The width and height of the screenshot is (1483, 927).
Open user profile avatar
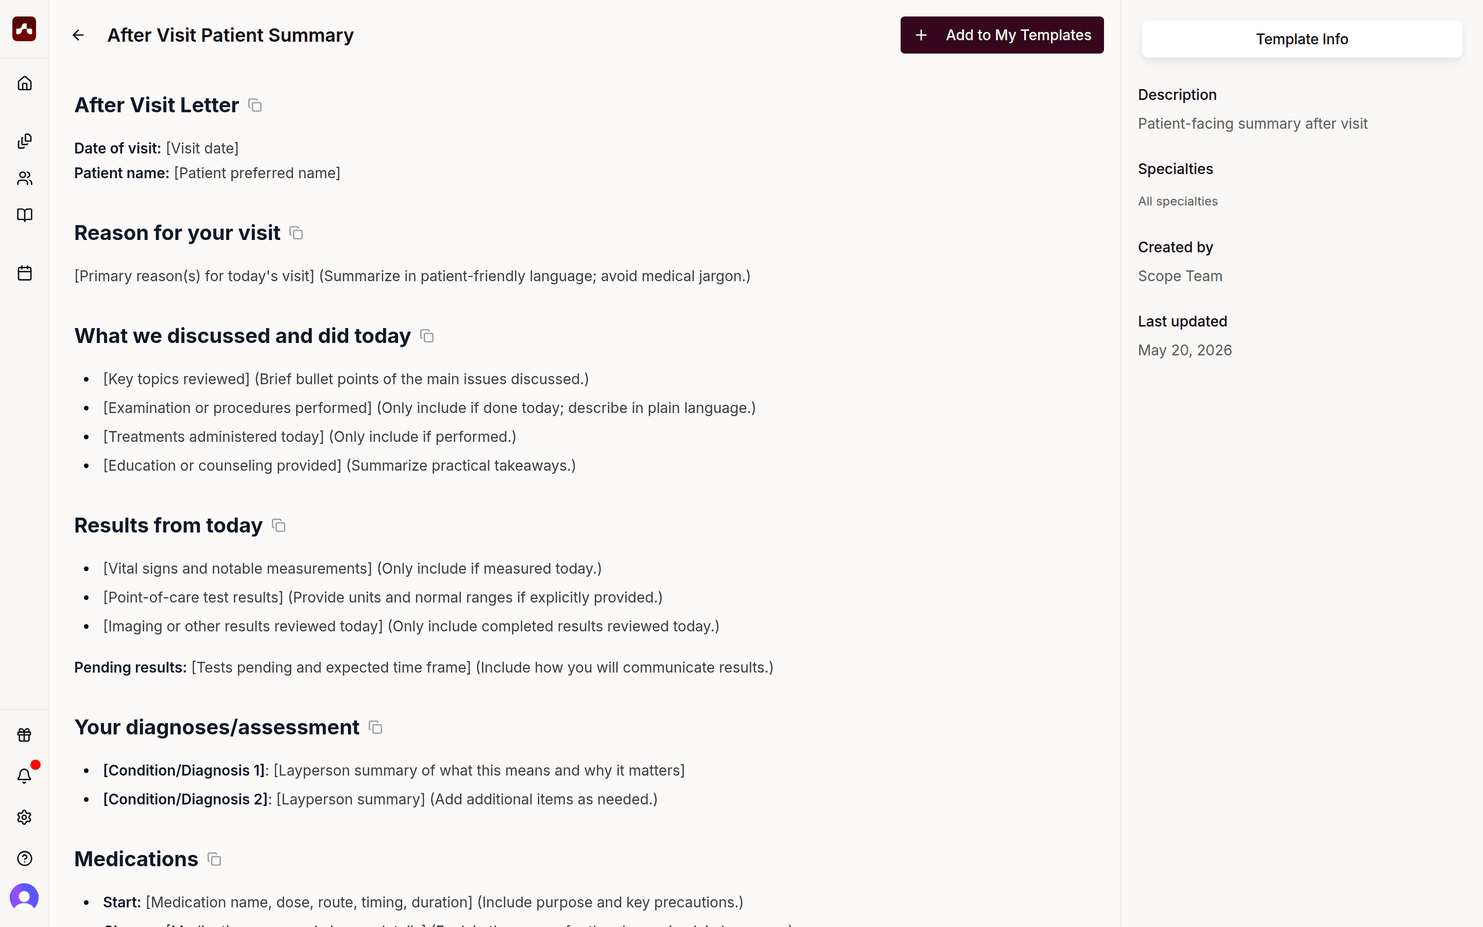tap(25, 898)
